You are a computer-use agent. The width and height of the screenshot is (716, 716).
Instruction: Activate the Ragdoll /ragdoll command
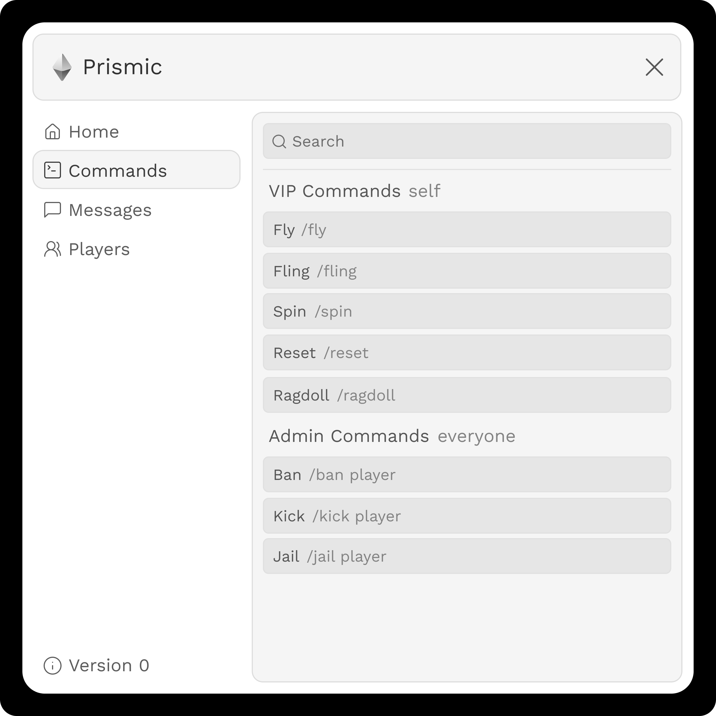tap(467, 395)
